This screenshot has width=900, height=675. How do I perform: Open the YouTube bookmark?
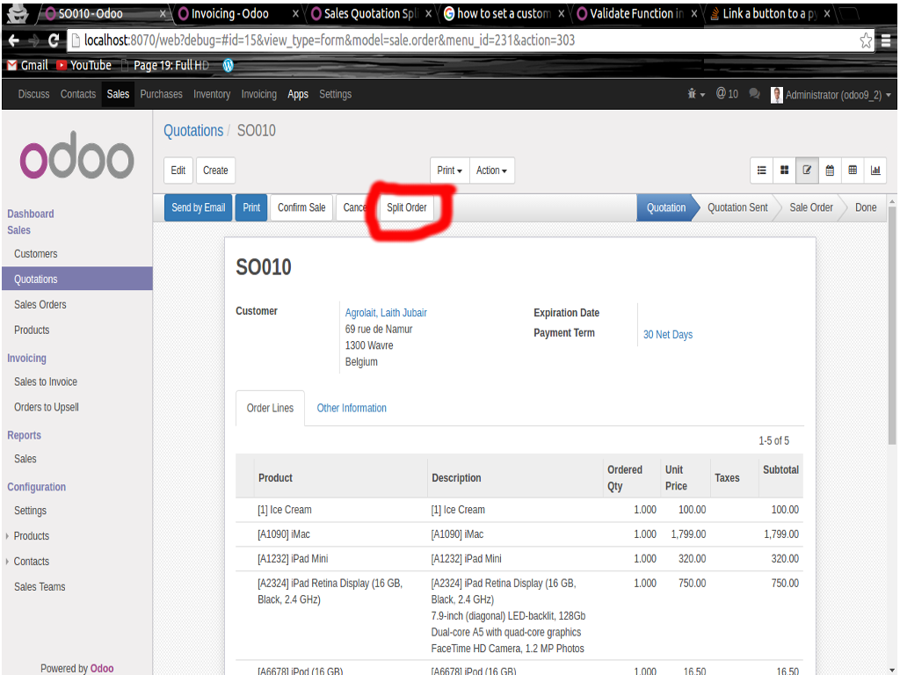tap(84, 65)
